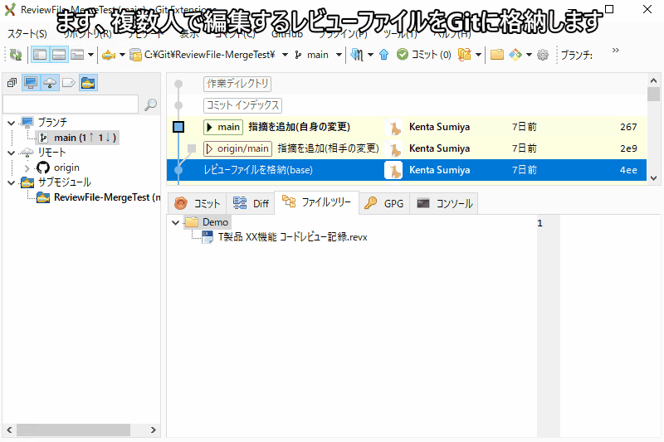The width and height of the screenshot is (664, 442).
Task: Expand the origin remote node
Action: pos(27,168)
